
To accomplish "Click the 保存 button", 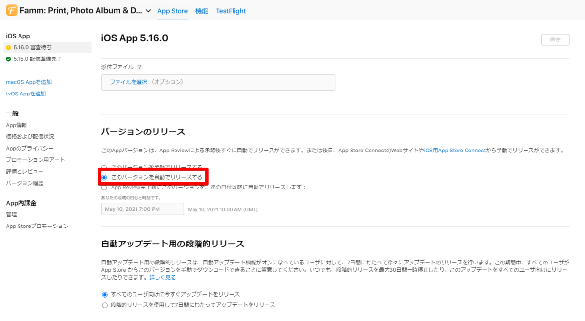I will [555, 39].
